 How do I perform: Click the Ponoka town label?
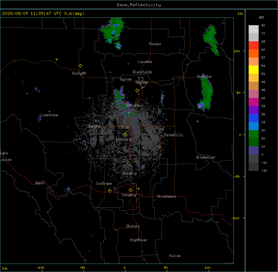pos(155,44)
